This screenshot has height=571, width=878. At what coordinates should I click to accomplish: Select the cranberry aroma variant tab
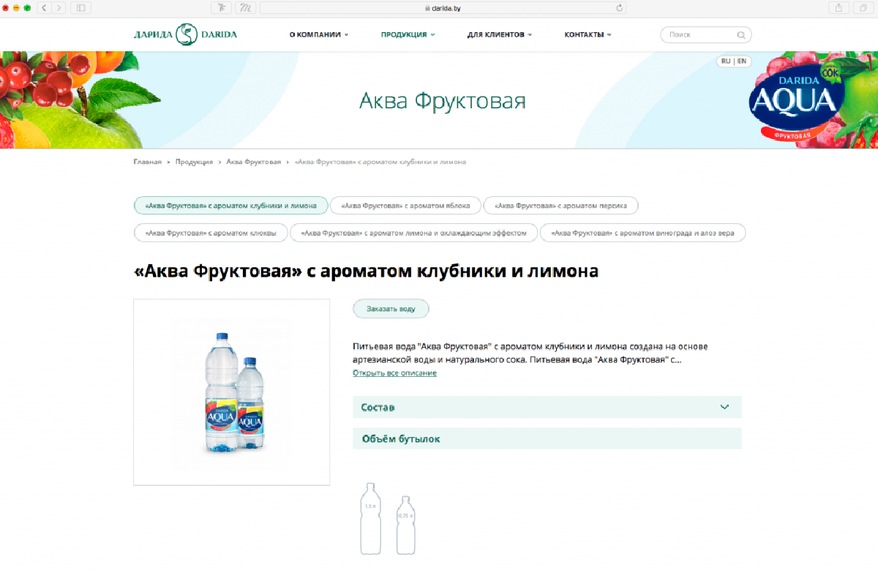tap(211, 233)
